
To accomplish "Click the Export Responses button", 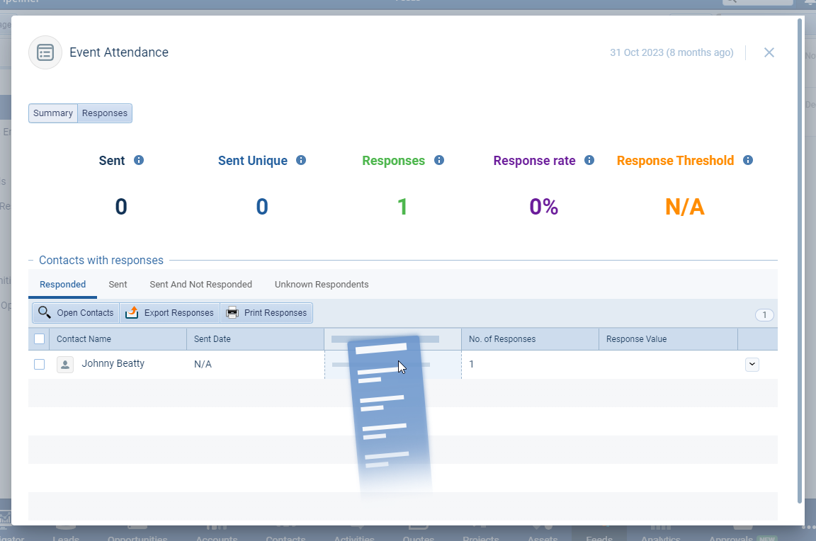I will coord(170,313).
